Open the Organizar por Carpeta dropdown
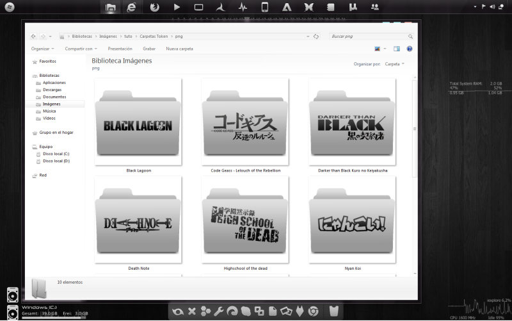This screenshot has height=321, width=512. pos(394,64)
